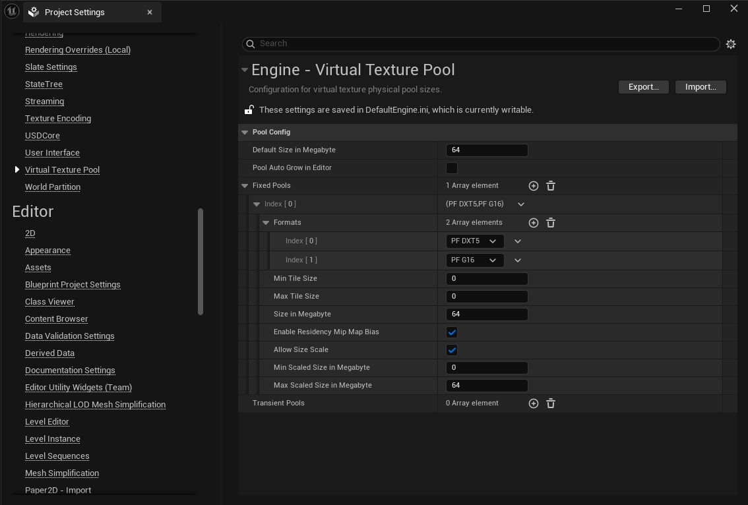The width and height of the screenshot is (748, 505).
Task: Click the sidebar vertical scrollbar
Action: 201,262
